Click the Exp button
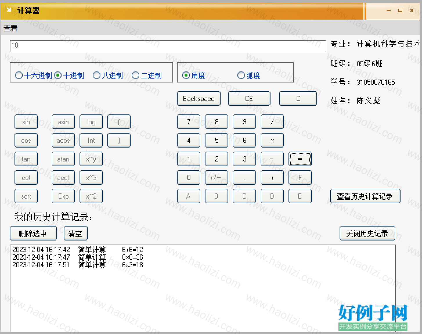This screenshot has width=422, height=334. (63, 196)
